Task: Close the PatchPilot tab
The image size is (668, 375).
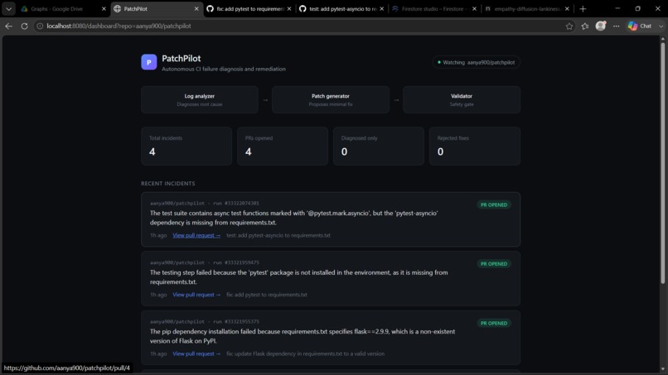Action: [196, 8]
